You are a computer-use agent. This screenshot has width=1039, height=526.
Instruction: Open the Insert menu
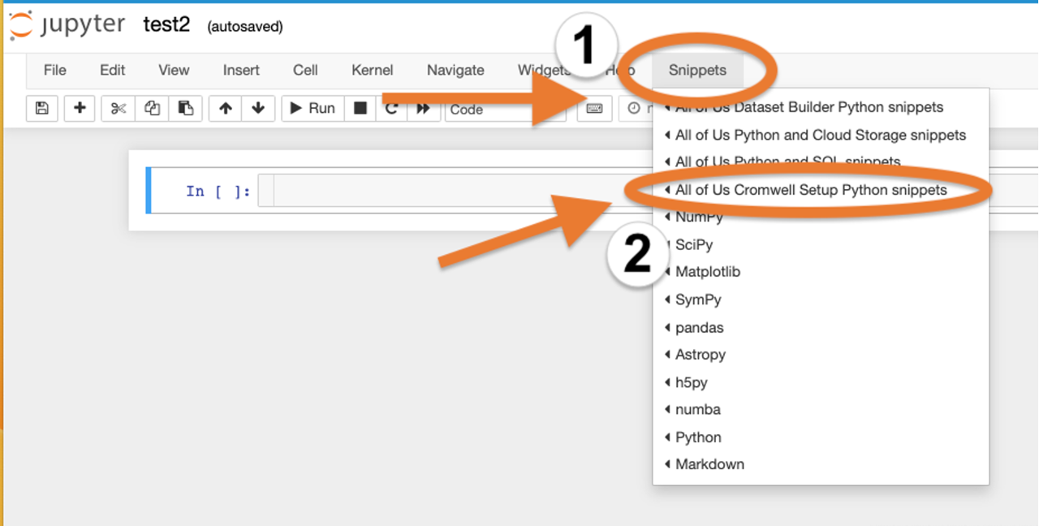click(241, 70)
